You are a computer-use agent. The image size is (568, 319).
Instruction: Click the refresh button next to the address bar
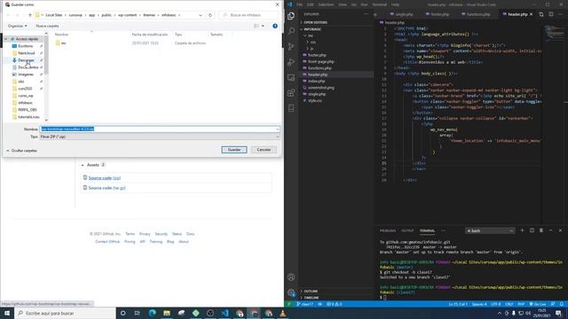[x=210, y=15]
